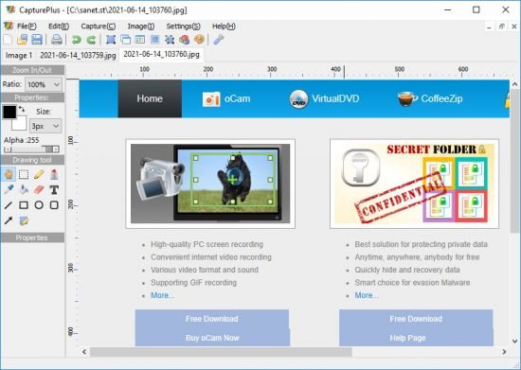Choose the Pencil drawing tool
521x370 pixels.
pyautogui.click(x=39, y=174)
